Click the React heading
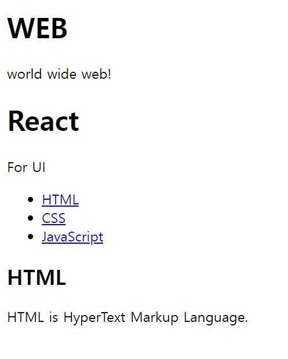This screenshot has height=359, width=288. coord(43,121)
